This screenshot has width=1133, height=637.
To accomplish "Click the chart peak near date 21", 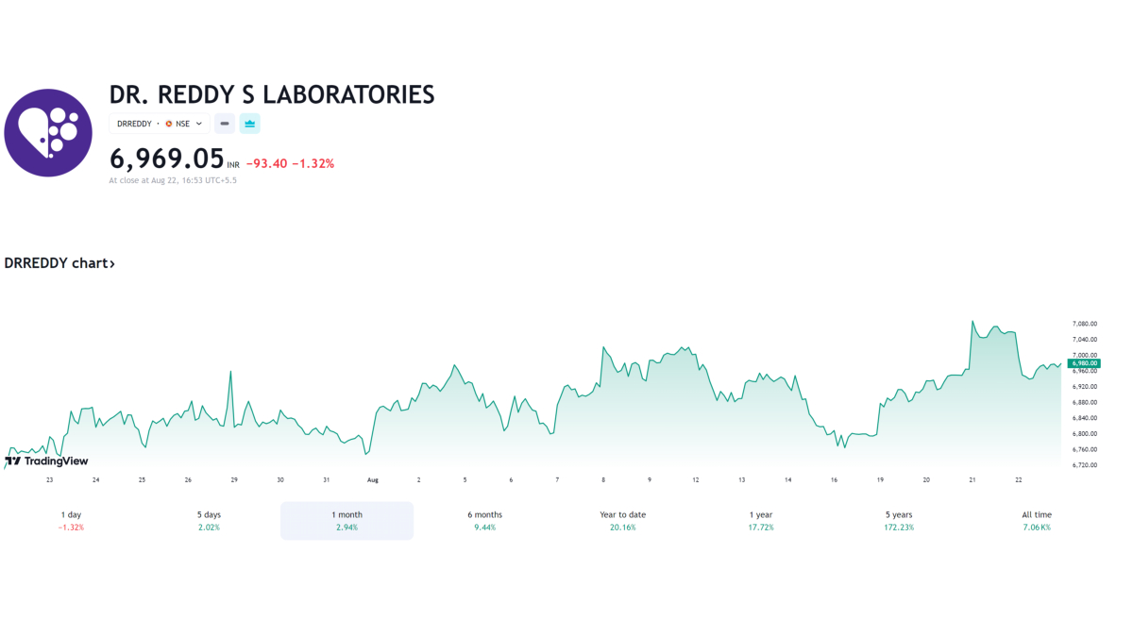I will (972, 322).
